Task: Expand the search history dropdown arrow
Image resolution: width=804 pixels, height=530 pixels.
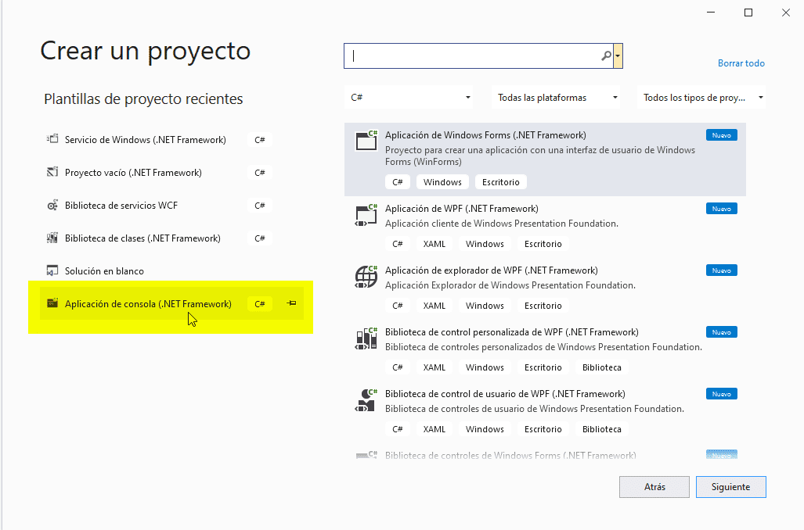Action: [x=618, y=56]
